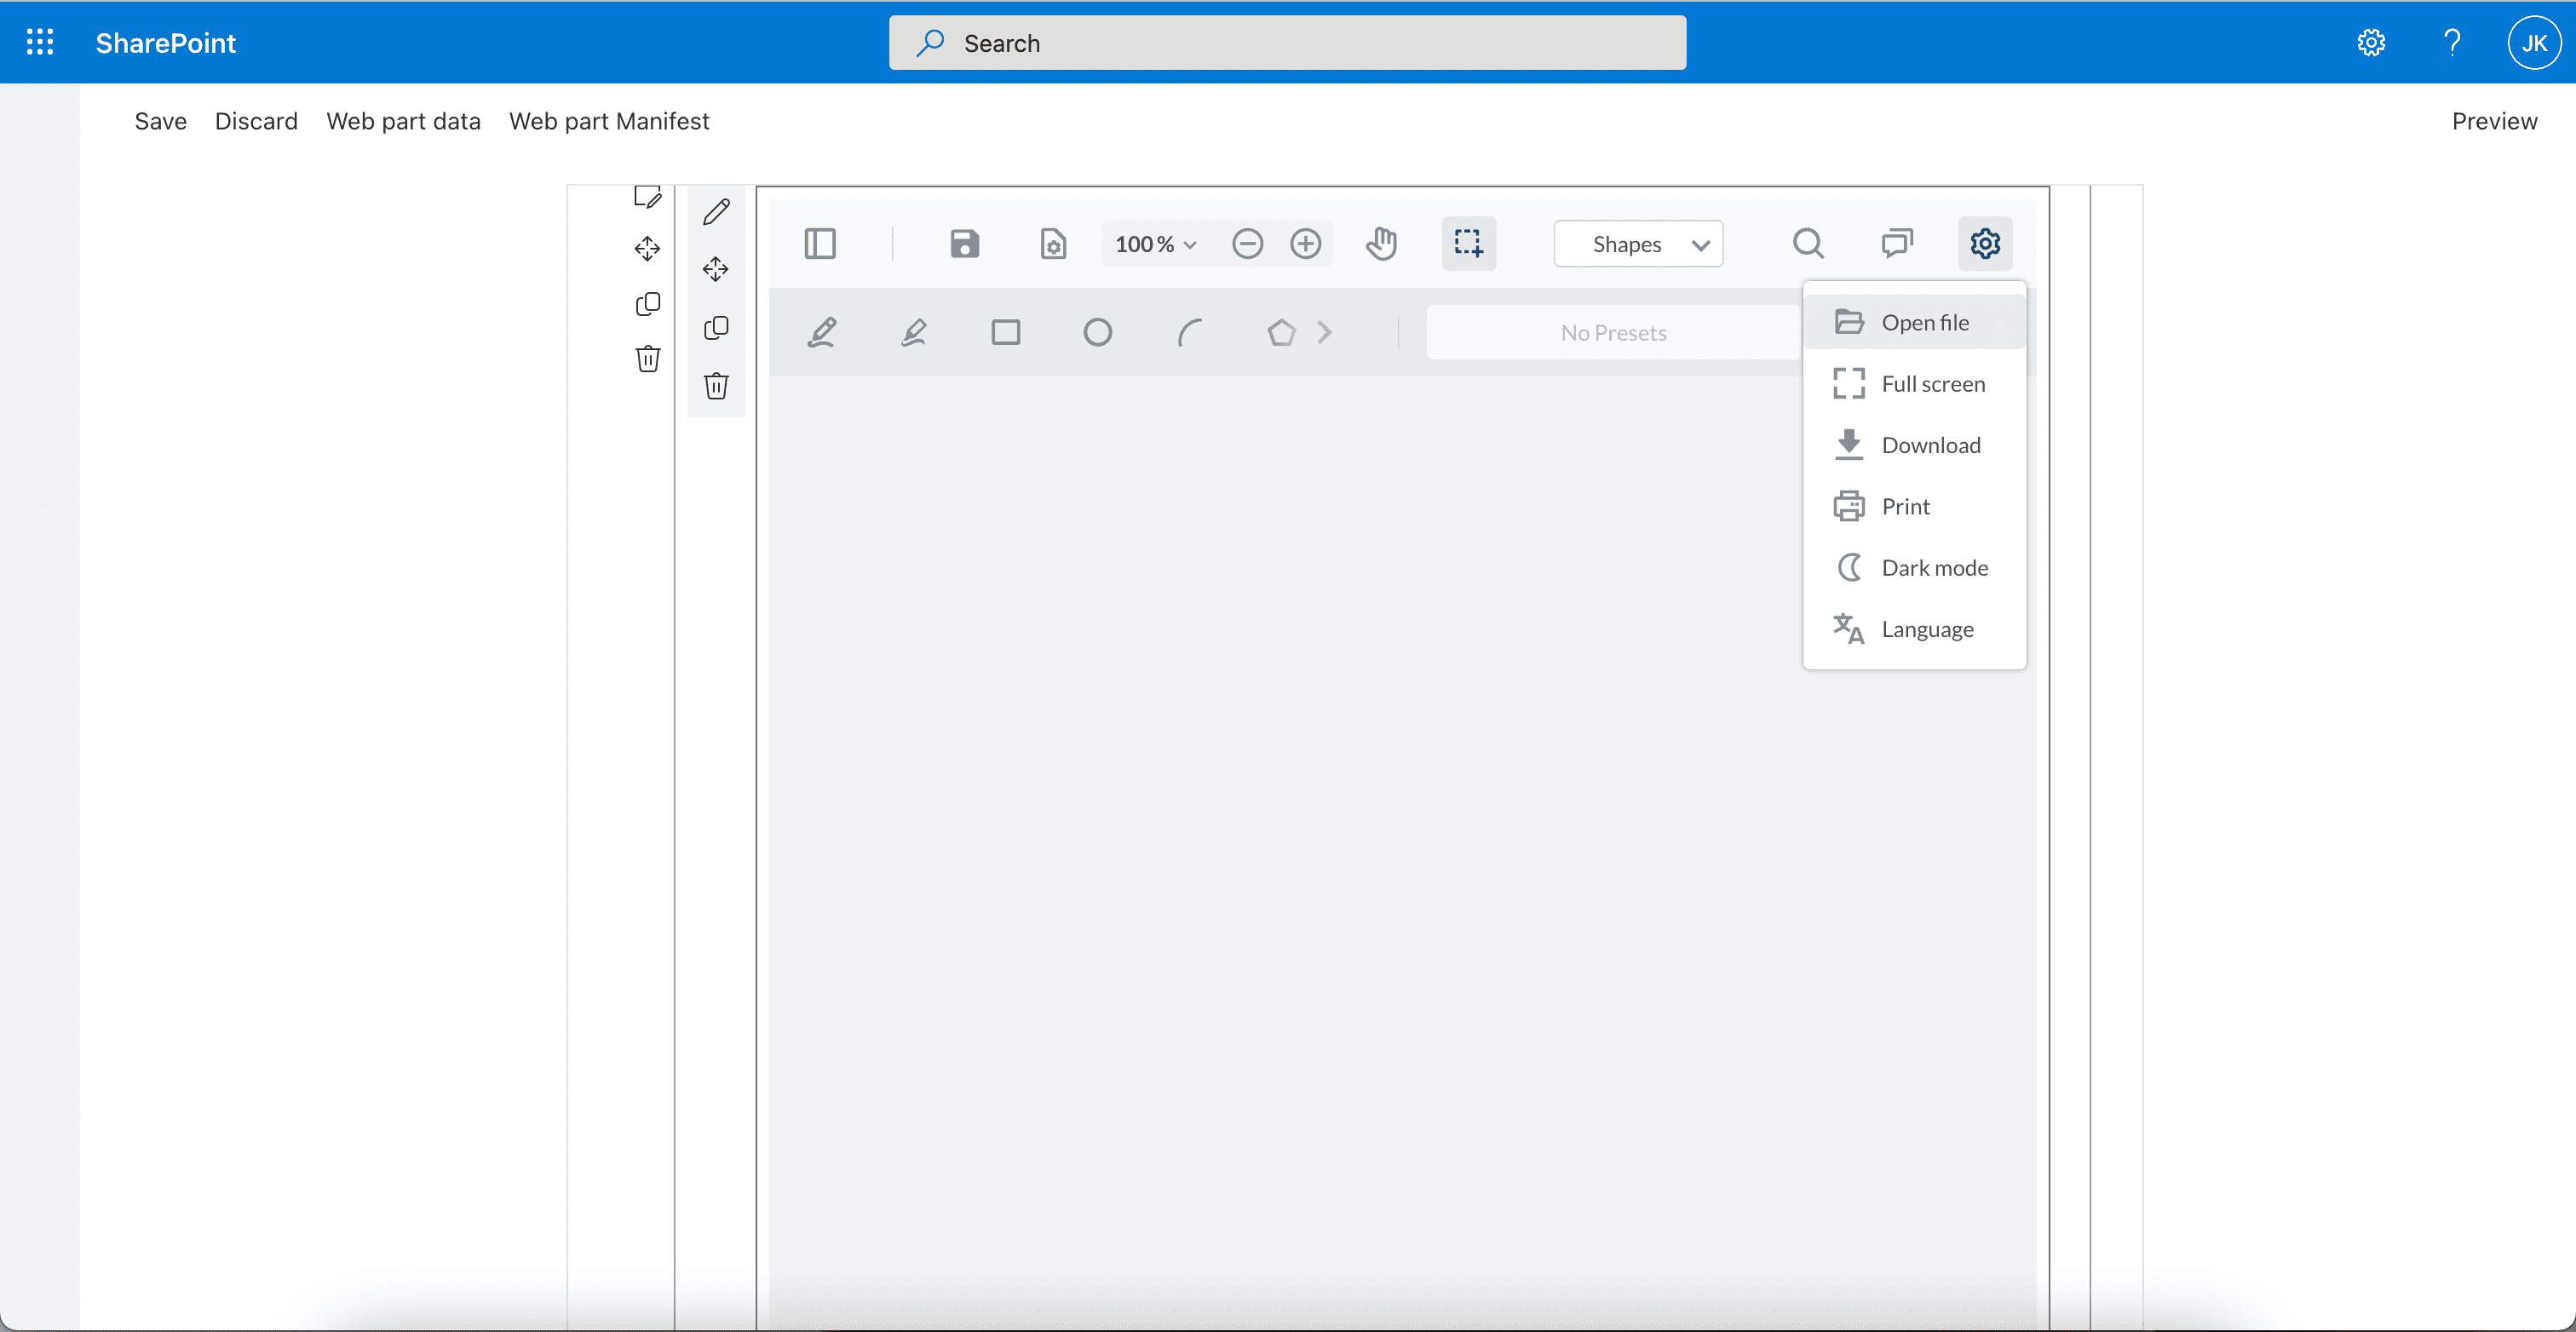Open the Shapes mode dropdown
This screenshot has width=2576, height=1332.
[x=1638, y=244]
